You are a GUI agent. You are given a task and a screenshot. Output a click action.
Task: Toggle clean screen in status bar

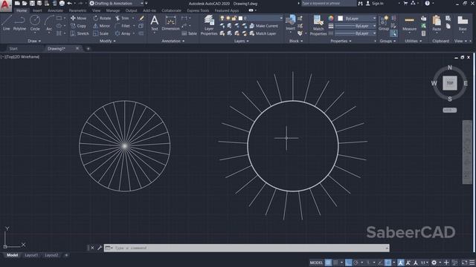pyautogui.click(x=464, y=263)
